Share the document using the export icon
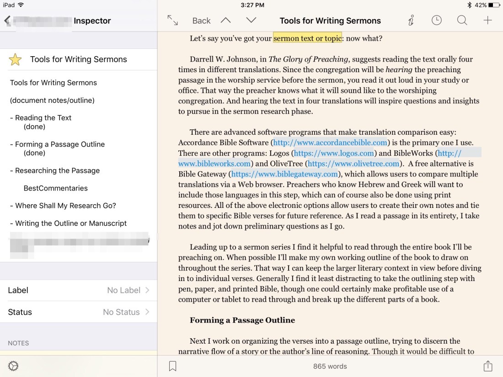This screenshot has height=377, width=503. tap(487, 366)
